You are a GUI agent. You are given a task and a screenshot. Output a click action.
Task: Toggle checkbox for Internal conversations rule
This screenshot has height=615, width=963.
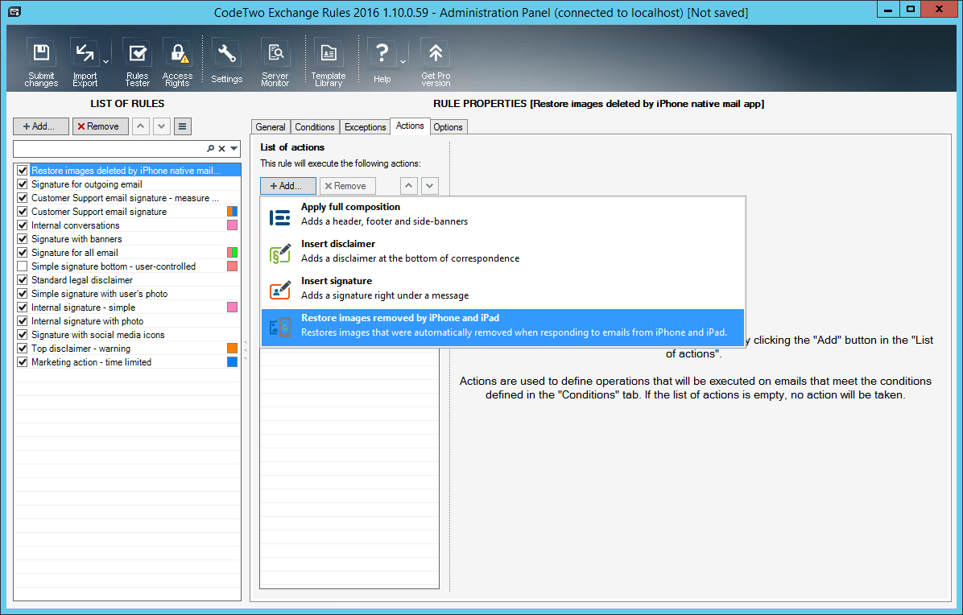[22, 225]
